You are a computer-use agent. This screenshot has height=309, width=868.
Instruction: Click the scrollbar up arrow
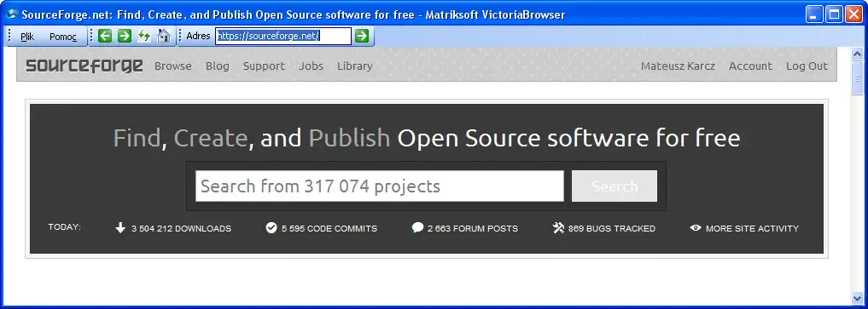pos(858,54)
